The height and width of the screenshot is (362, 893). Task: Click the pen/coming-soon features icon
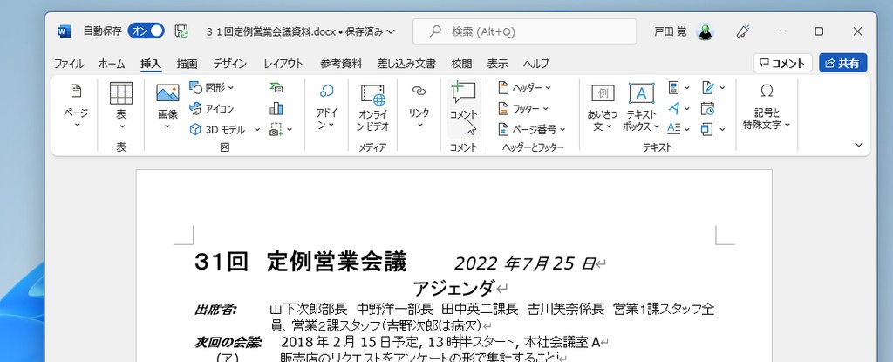[x=742, y=31]
